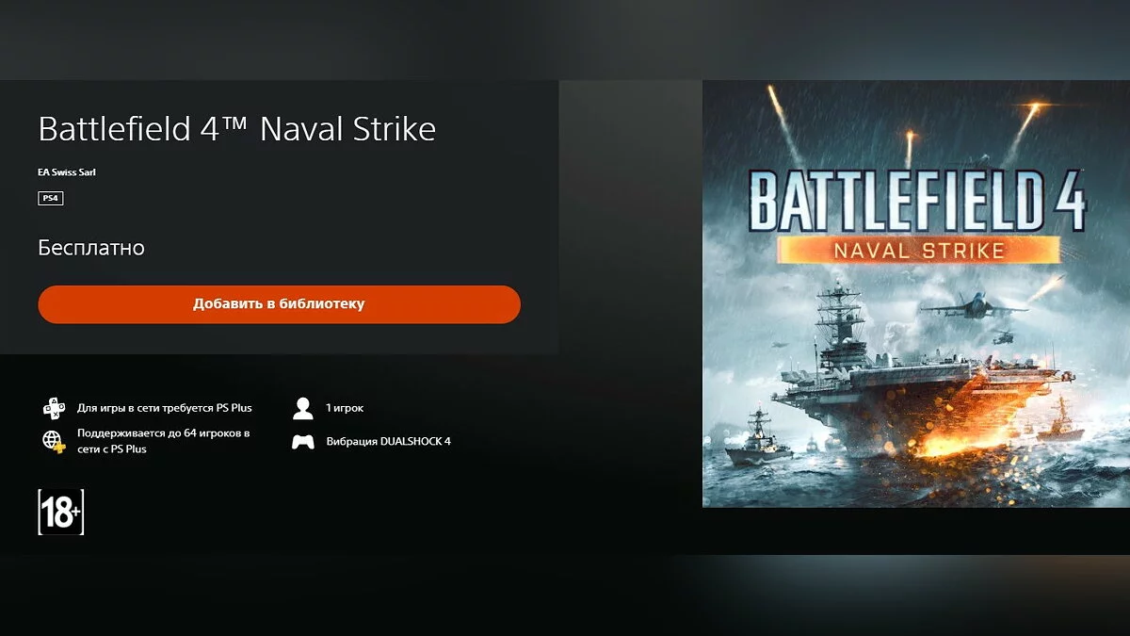Click the 18+ age rating badge
1130x636 pixels.
[60, 513]
